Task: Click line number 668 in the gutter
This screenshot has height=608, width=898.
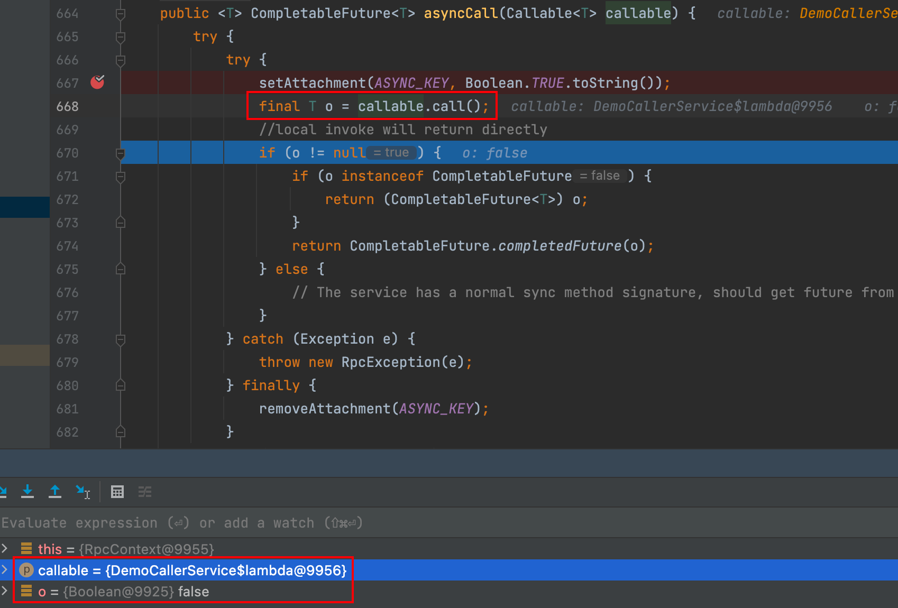Action: pyautogui.click(x=68, y=106)
